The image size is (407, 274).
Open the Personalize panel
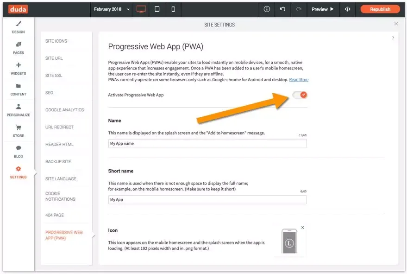pos(19,110)
